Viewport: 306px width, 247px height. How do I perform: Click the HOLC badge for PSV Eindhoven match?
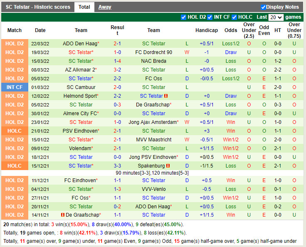click(x=15, y=131)
